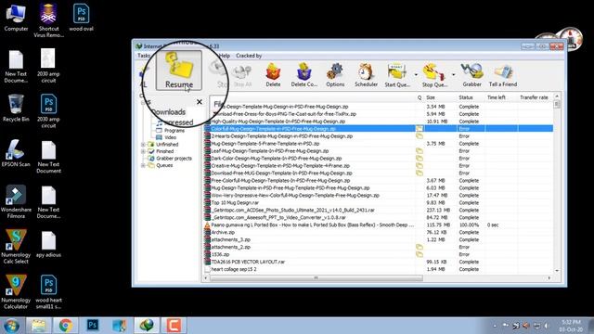The image size is (594, 334).
Task: Select the Video category in tree
Action: [x=170, y=137]
